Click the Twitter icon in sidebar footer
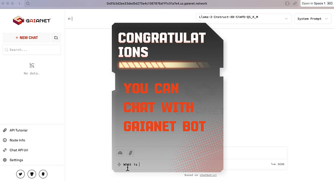 pos(21,173)
